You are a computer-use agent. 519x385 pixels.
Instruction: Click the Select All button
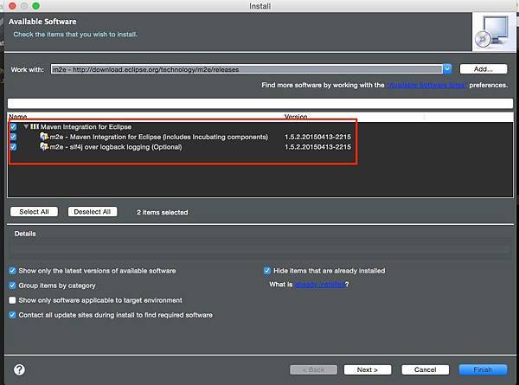click(34, 212)
